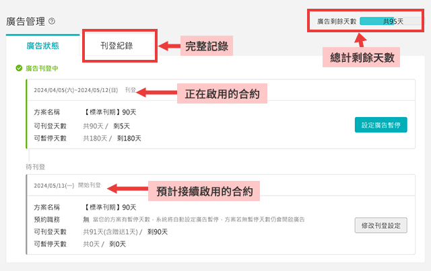The width and height of the screenshot is (431, 271).
Task: Switch to the 刊登紀錄 tab
Action: (x=117, y=46)
